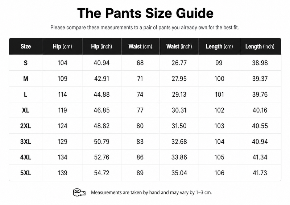The width and height of the screenshot is (290, 205).
Task: Select the L waist value 29.13 inch
Action: pyautogui.click(x=179, y=95)
